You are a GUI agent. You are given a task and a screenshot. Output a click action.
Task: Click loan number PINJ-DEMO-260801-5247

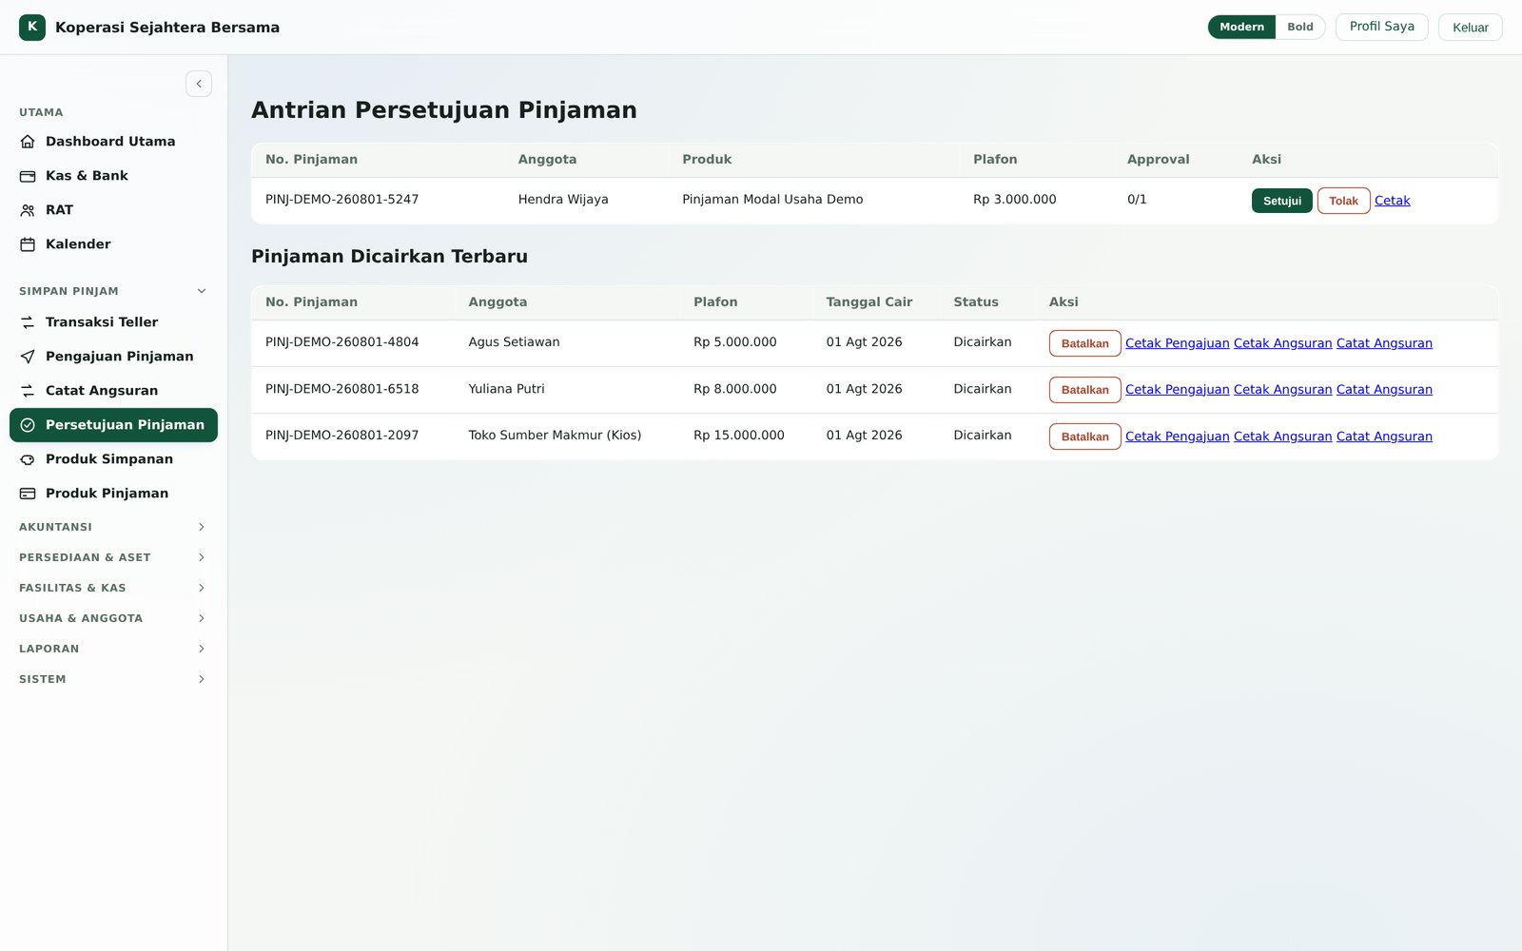pyautogui.click(x=341, y=200)
